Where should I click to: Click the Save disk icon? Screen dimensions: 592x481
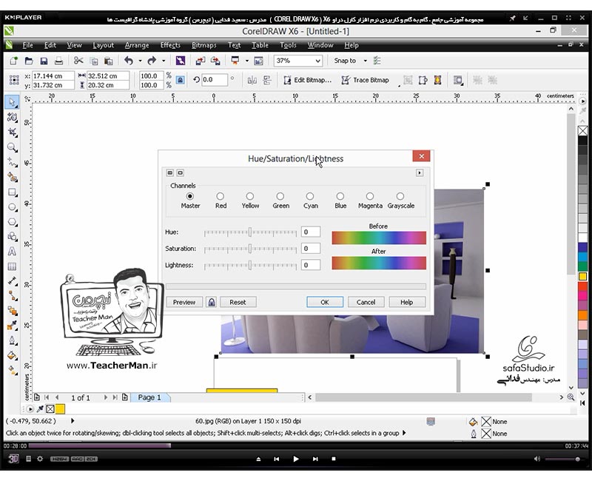(44, 61)
